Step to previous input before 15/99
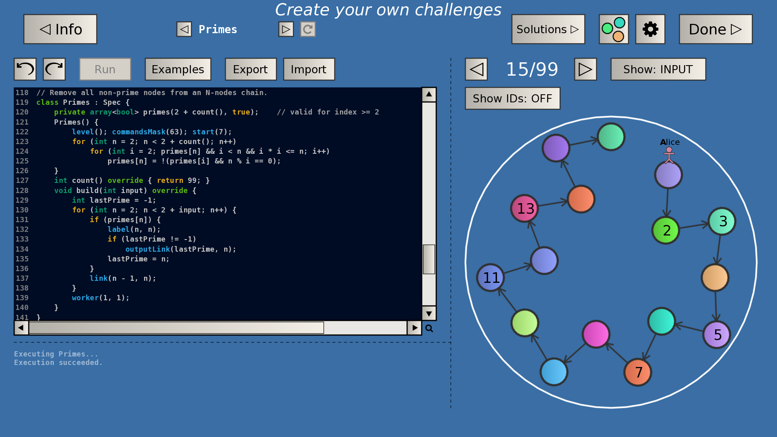 point(476,69)
